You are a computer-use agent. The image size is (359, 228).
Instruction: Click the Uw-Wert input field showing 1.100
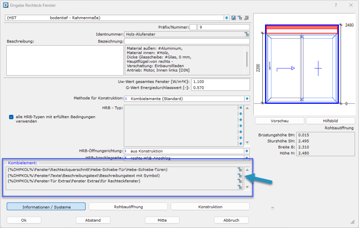click(x=221, y=81)
